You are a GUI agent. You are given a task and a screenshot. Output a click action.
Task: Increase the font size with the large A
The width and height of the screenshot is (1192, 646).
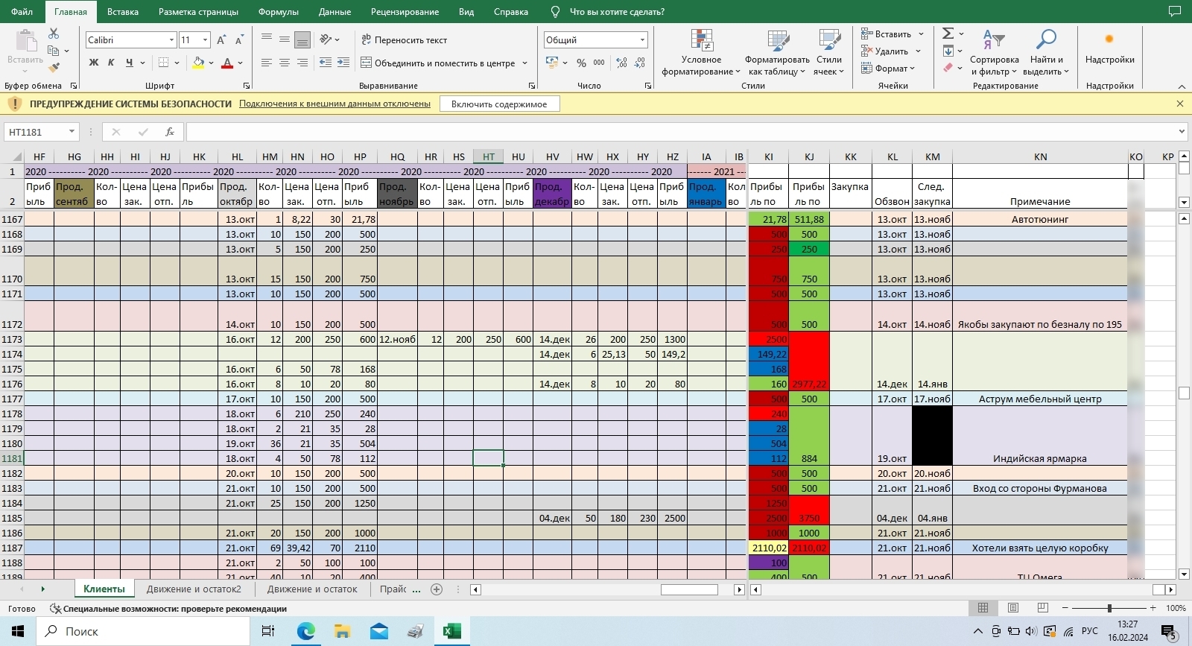pyautogui.click(x=221, y=40)
